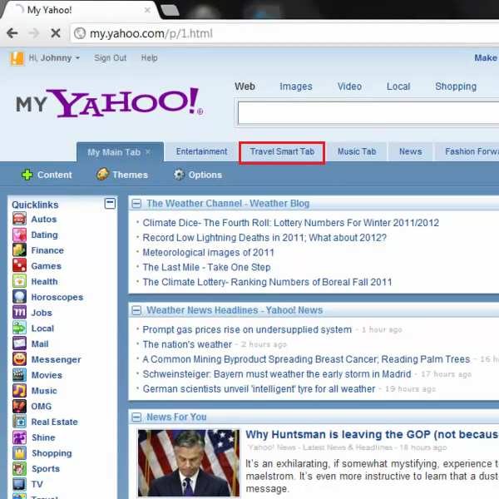Open the Shopping bag icon
The width and height of the screenshot is (499, 499).
pyautogui.click(x=19, y=453)
